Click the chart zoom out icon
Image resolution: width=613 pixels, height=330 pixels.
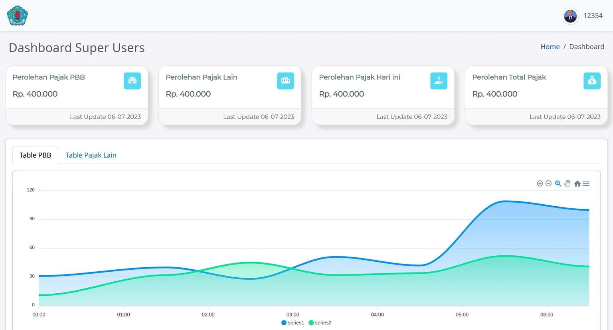pyautogui.click(x=548, y=184)
